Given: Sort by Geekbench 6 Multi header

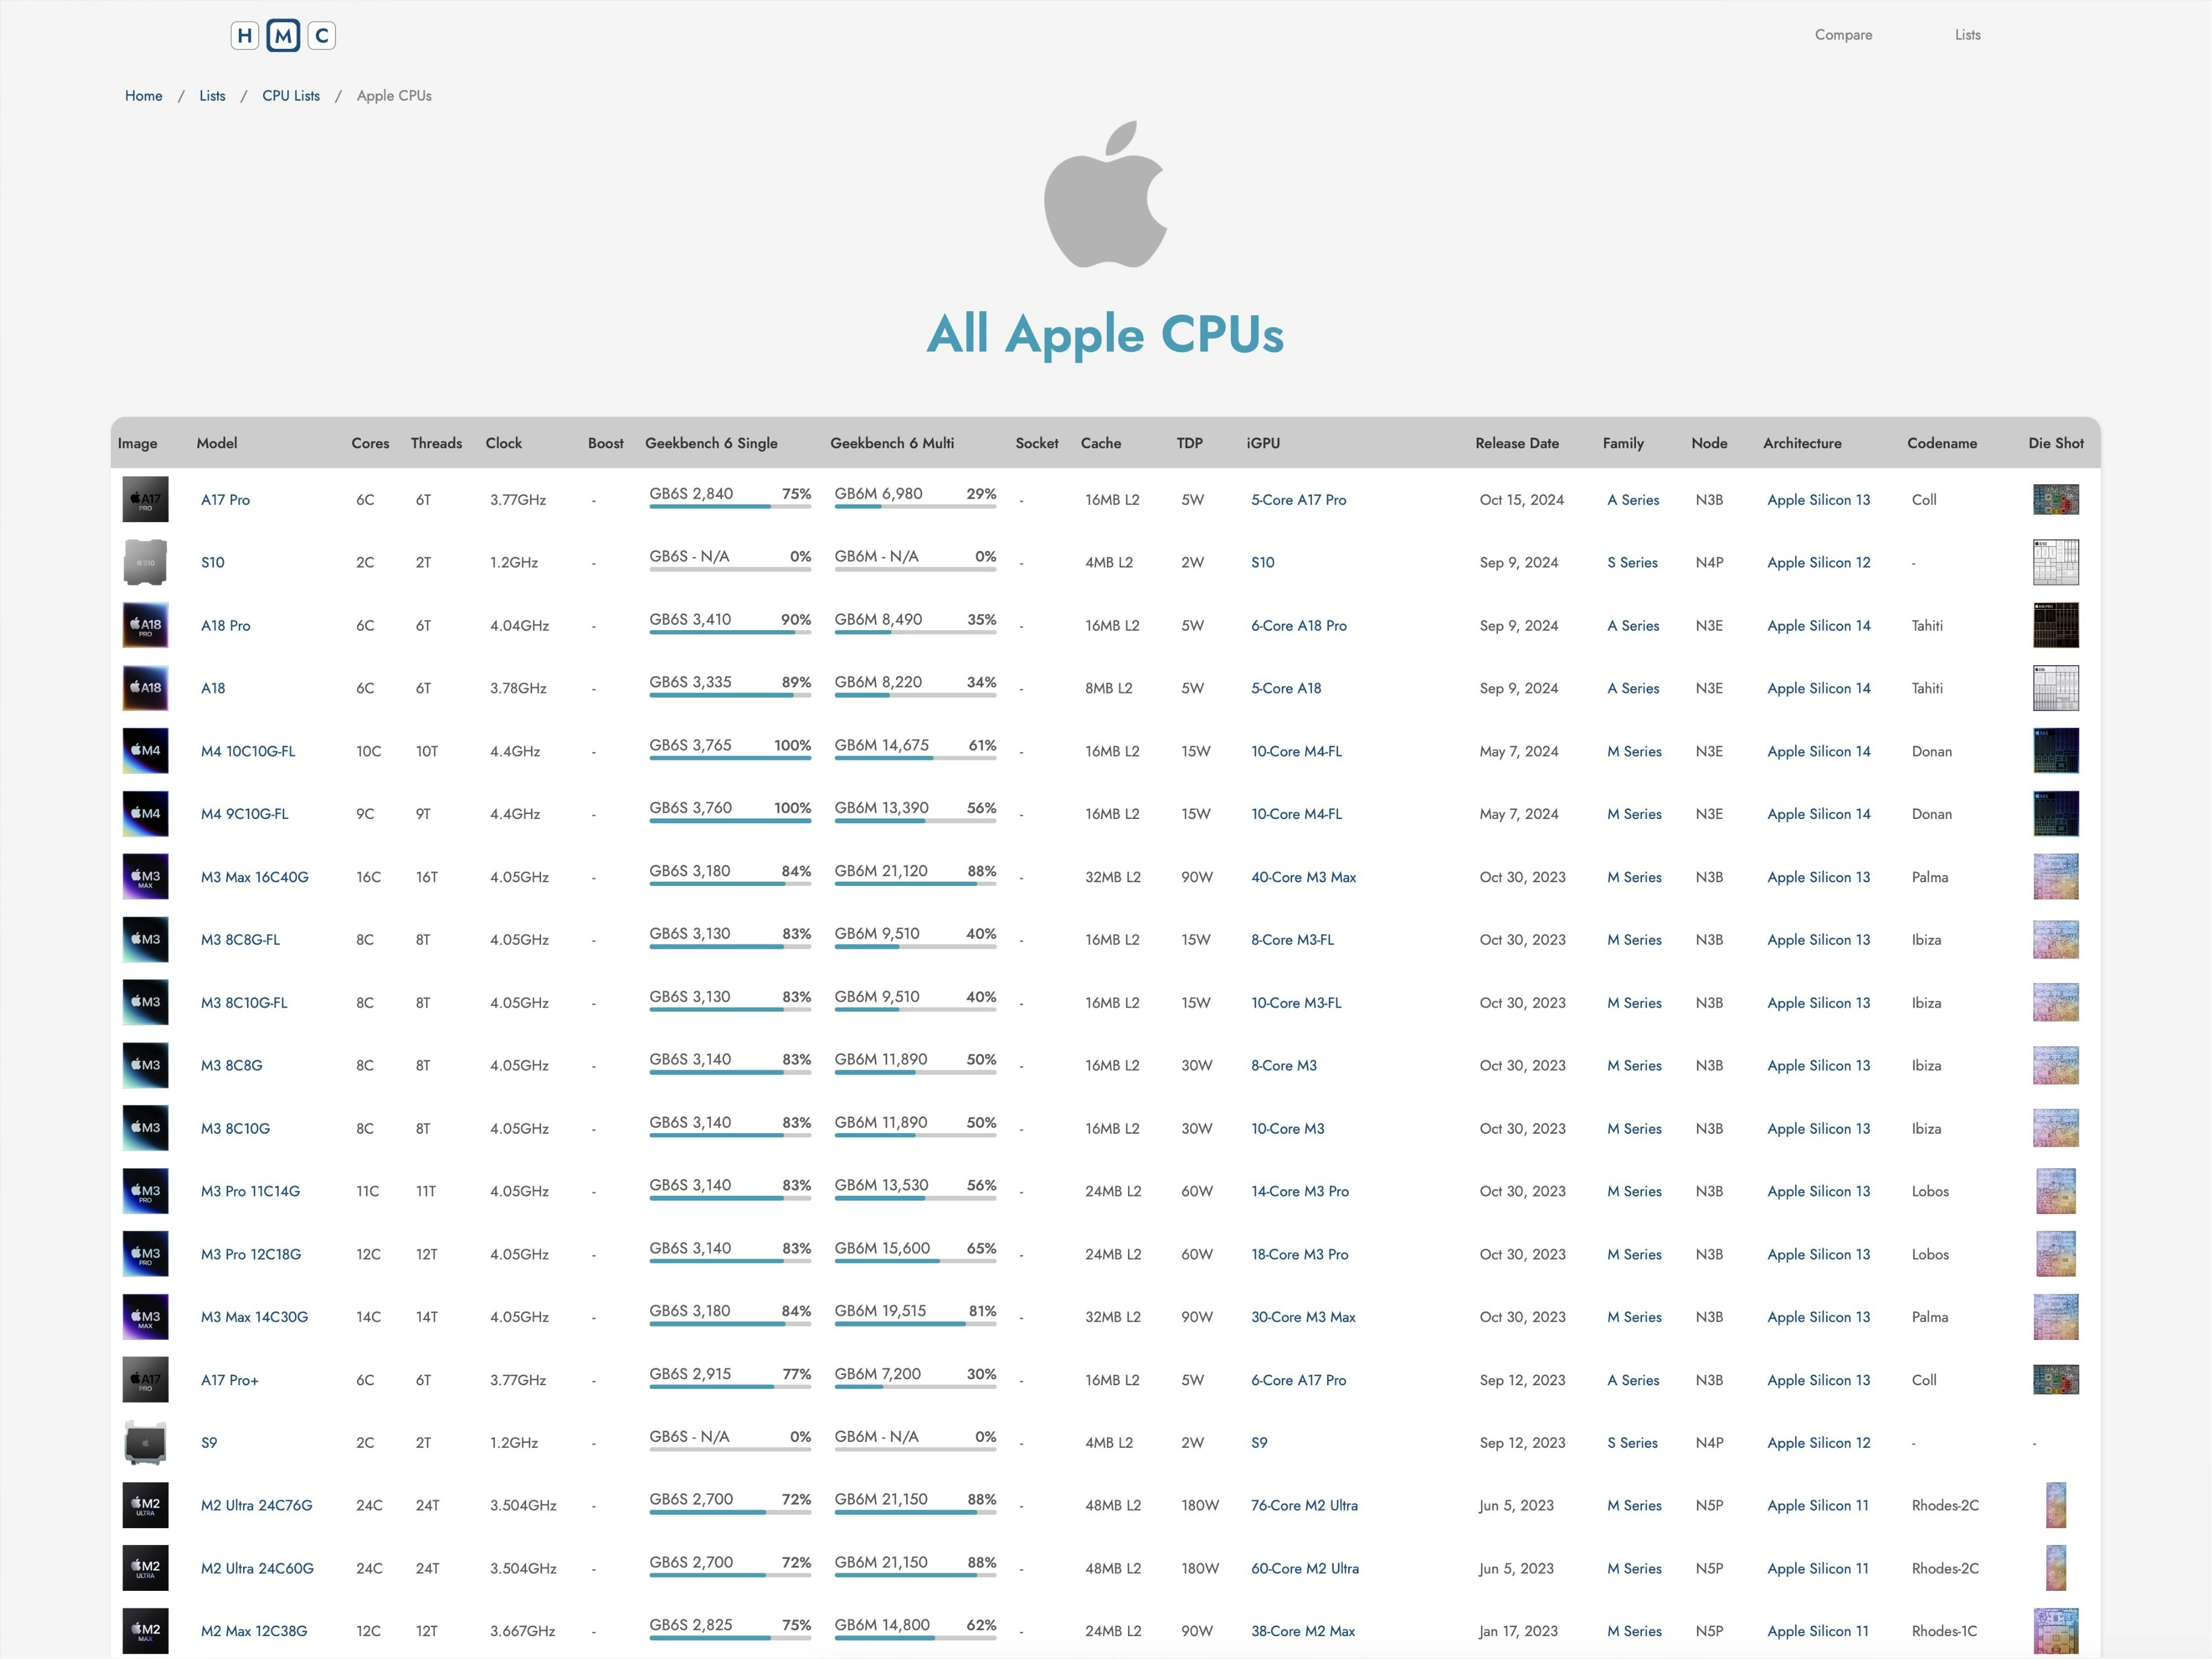Looking at the screenshot, I should click(892, 443).
